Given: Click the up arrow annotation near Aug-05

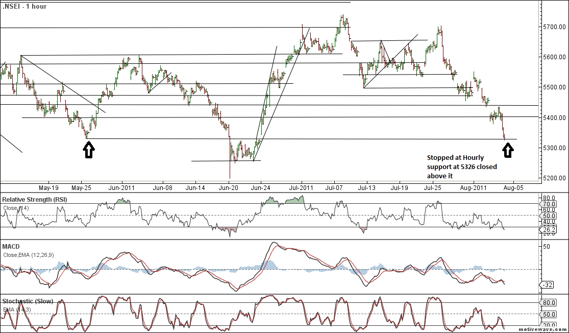Looking at the screenshot, I should pyautogui.click(x=508, y=150).
